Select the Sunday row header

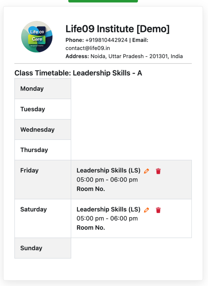31,248
